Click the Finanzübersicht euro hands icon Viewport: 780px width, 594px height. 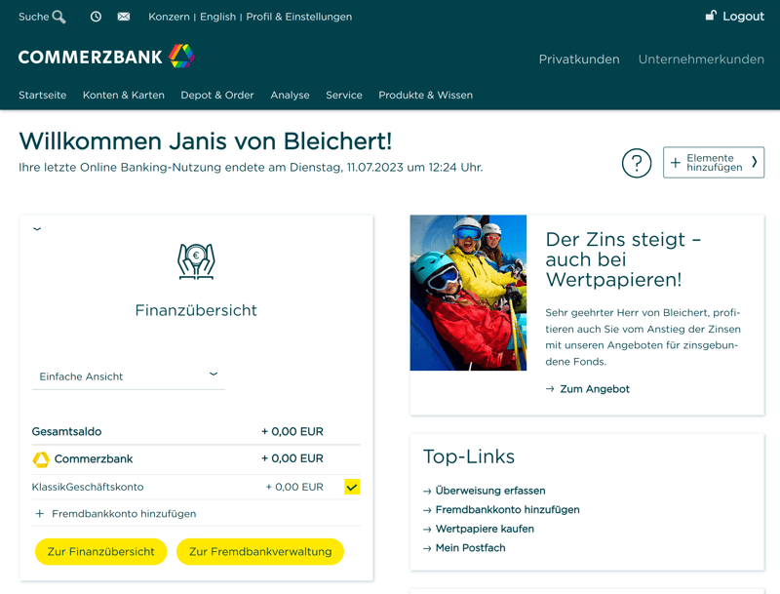click(x=196, y=260)
